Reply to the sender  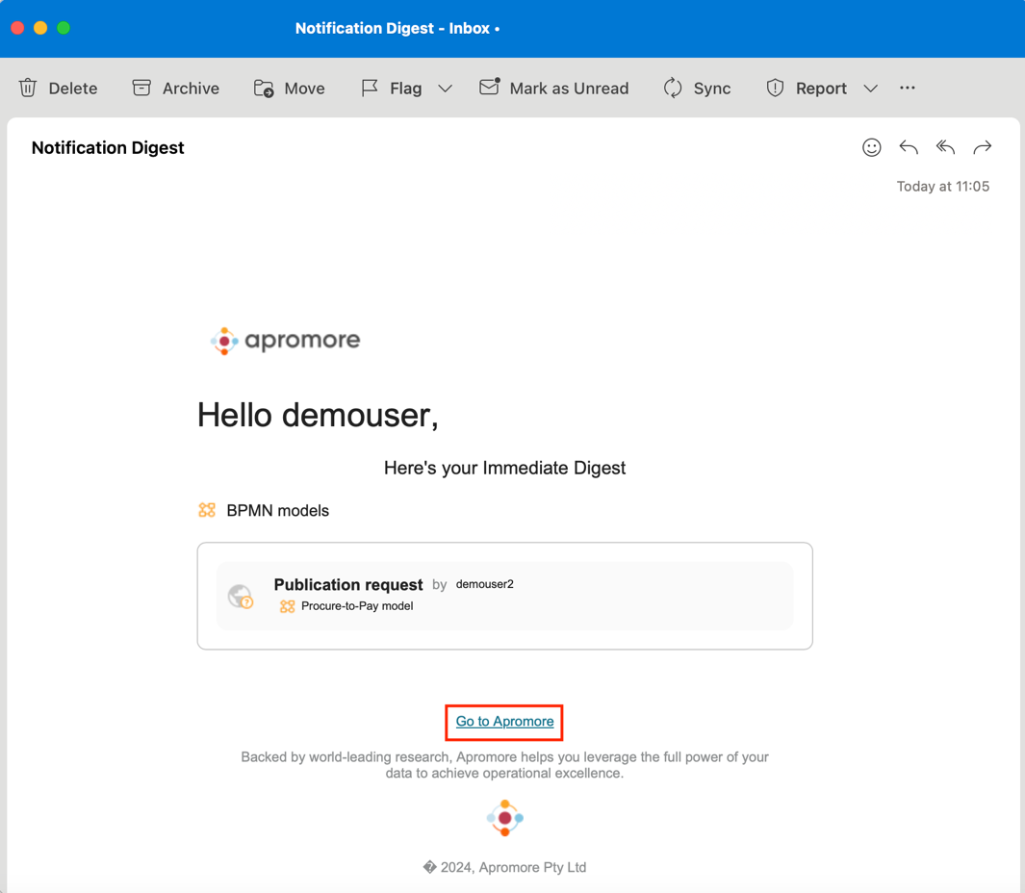(x=909, y=147)
